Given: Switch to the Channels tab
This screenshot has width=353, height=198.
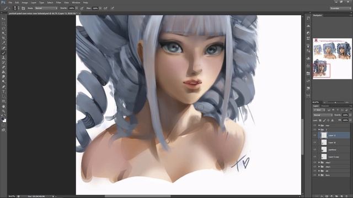Looking at the screenshot, I should point(325,106).
